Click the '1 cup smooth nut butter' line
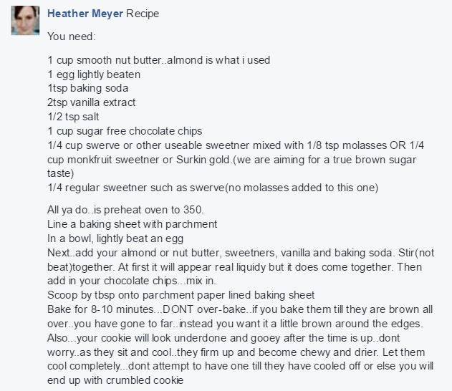452x391 pixels. pos(159,60)
